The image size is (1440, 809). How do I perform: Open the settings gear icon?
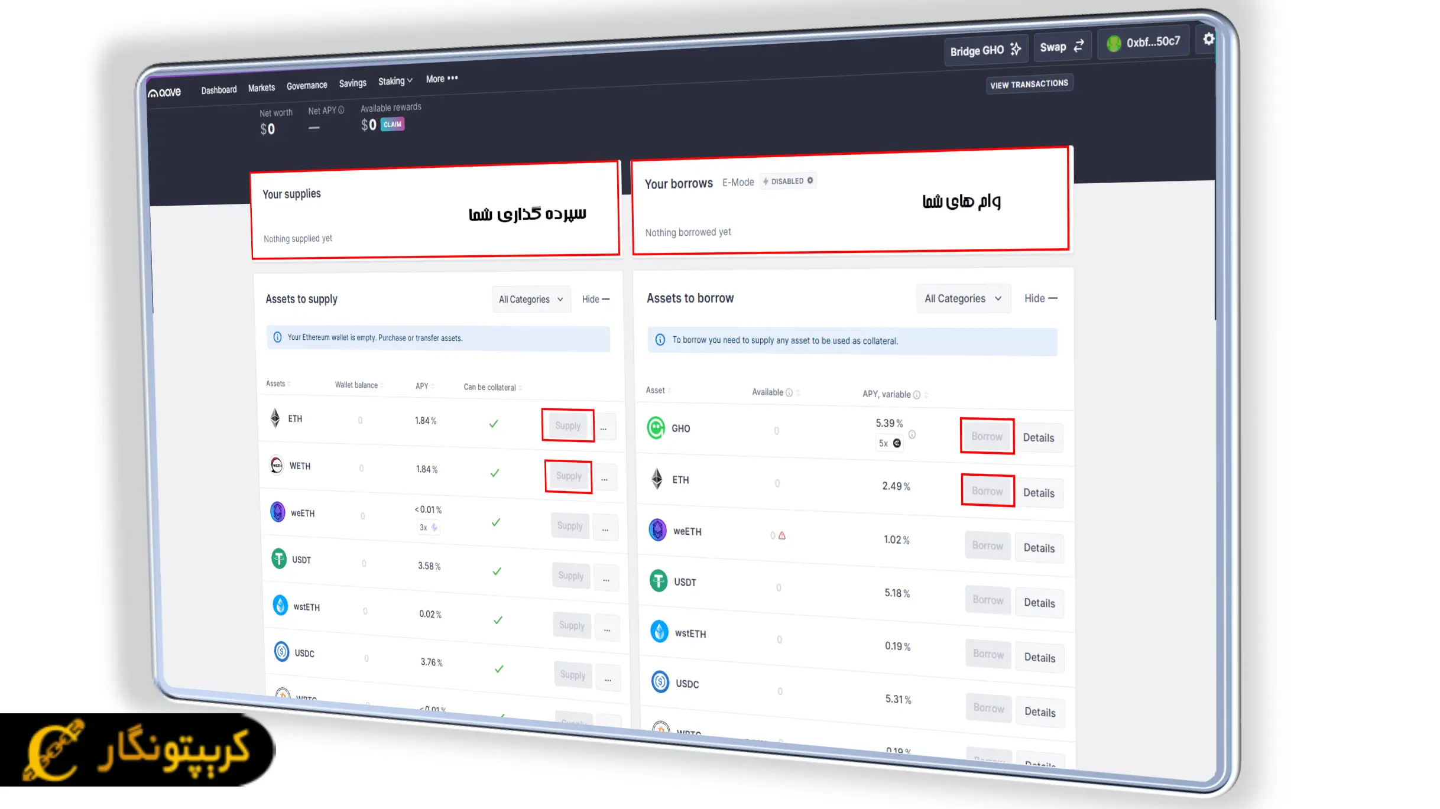tap(1208, 39)
